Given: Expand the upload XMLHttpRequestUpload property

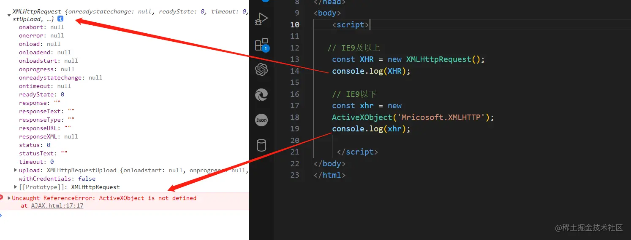Looking at the screenshot, I should coord(16,170).
